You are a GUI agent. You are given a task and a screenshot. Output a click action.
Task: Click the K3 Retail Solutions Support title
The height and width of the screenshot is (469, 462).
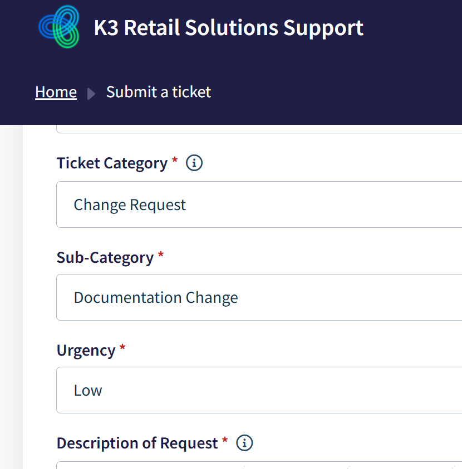point(228,28)
